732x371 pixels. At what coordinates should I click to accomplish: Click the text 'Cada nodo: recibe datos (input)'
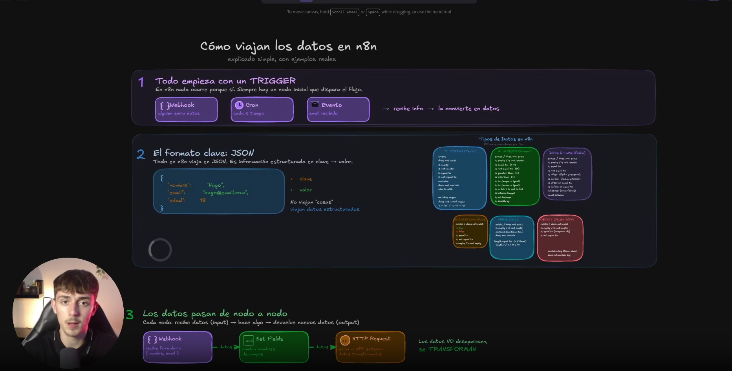185,322
